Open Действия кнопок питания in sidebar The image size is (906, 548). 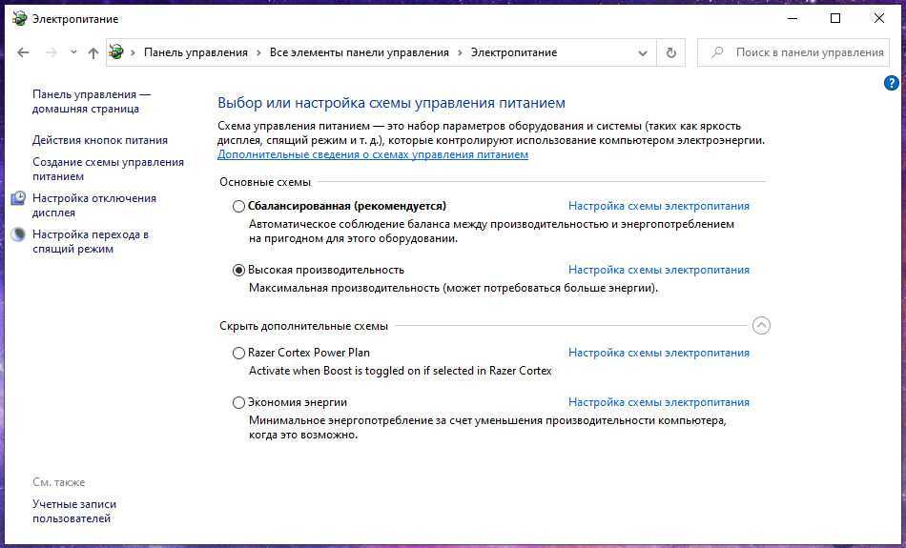[x=100, y=140]
